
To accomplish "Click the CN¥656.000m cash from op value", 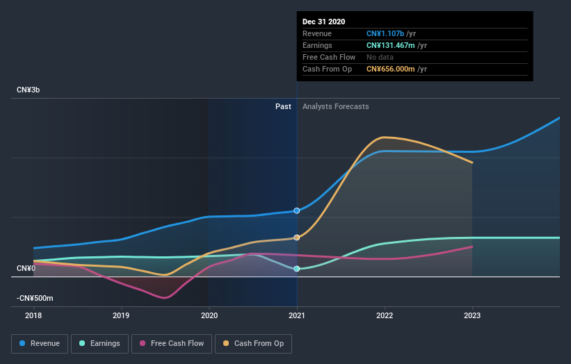I will [x=390, y=69].
